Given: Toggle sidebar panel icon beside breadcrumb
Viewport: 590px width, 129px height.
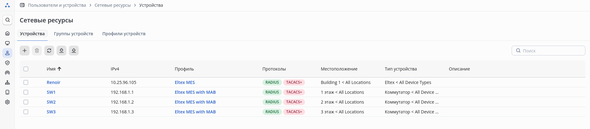Looking at the screenshot, I should point(22,5).
